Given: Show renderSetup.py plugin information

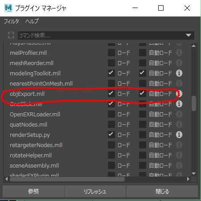Looking at the screenshot, I should point(179,135).
